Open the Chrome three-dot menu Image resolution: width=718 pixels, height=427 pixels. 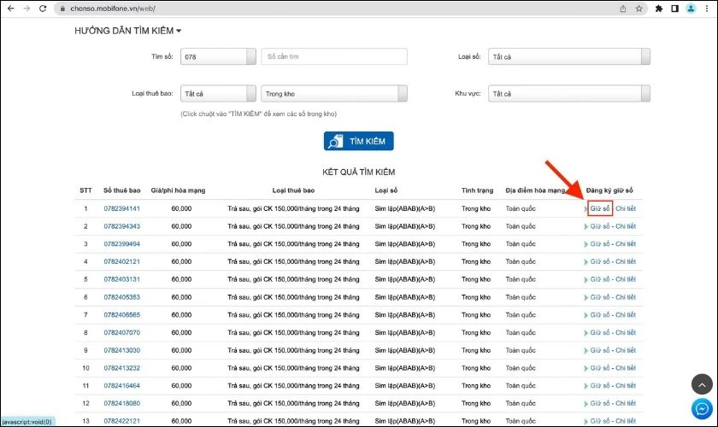click(x=708, y=9)
